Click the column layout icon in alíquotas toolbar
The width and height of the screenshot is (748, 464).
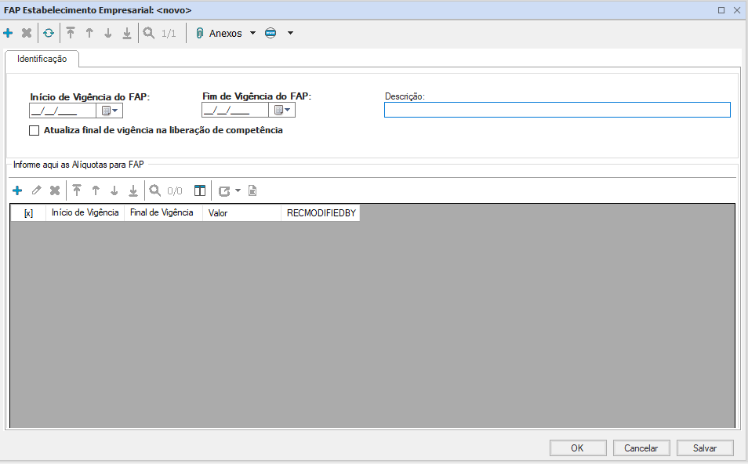(200, 190)
